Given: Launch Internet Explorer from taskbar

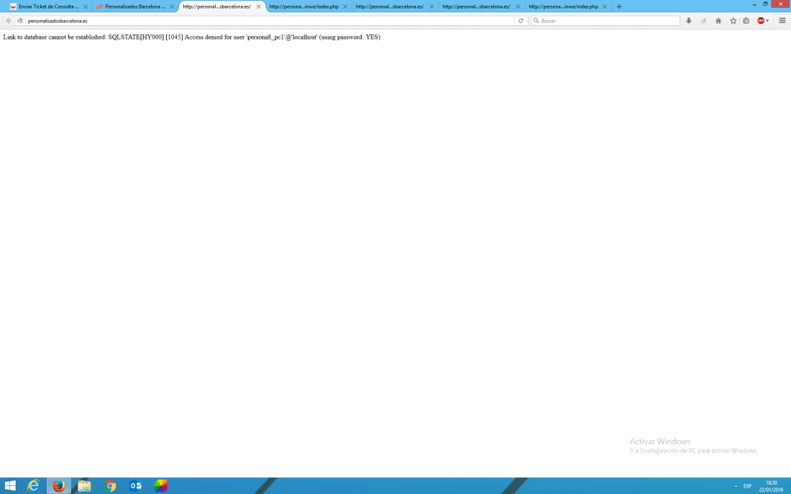Looking at the screenshot, I should [x=33, y=485].
